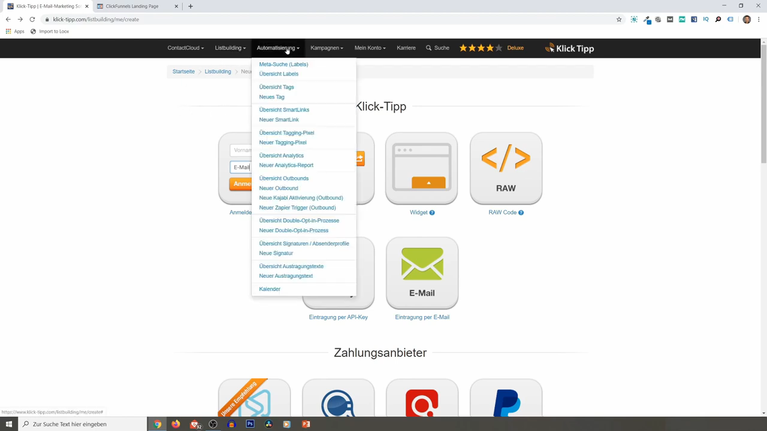Select Übersicht Austragungstexte entry
The width and height of the screenshot is (767, 431).
tap(291, 266)
